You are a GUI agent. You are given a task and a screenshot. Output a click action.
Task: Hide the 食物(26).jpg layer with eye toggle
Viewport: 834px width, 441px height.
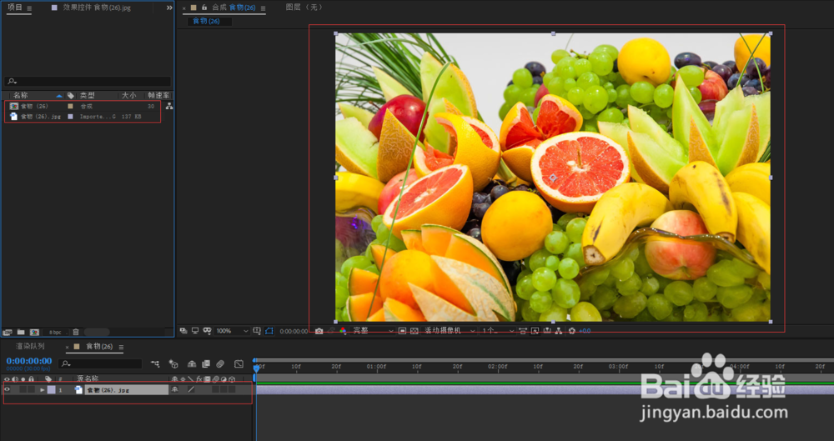(7, 390)
